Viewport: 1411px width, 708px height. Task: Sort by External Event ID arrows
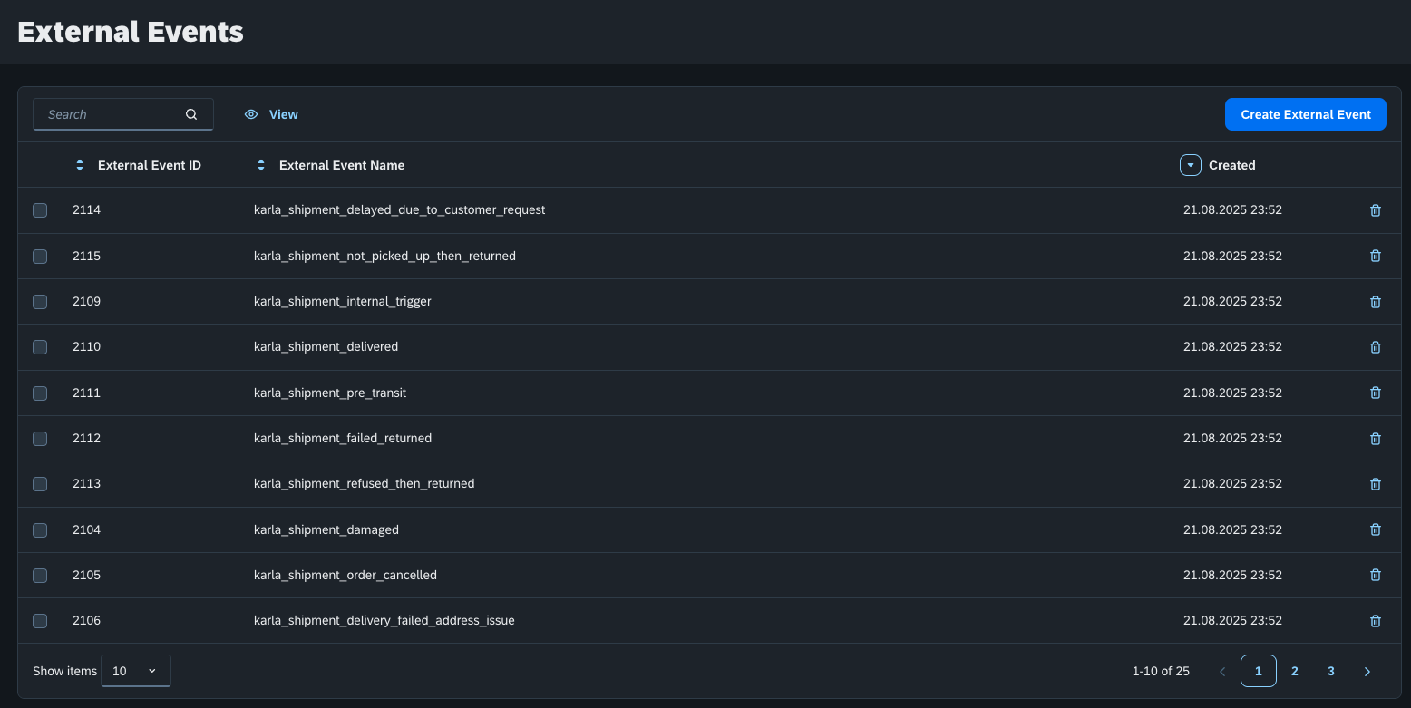pyautogui.click(x=80, y=165)
